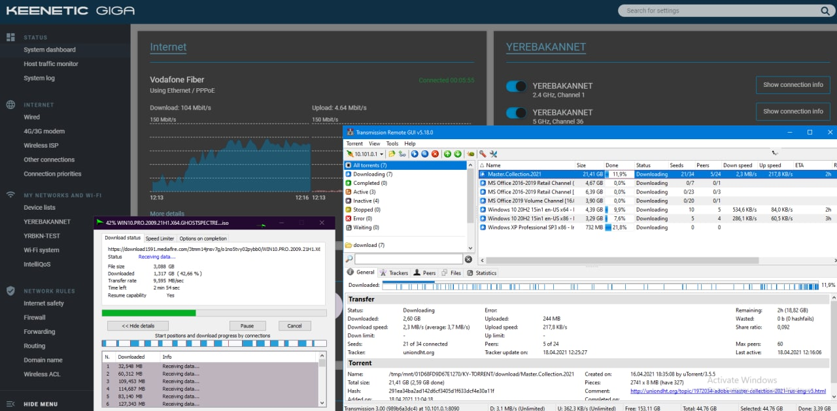Image resolution: width=837 pixels, height=411 pixels.
Task: Click the Cancel button in download dialog
Action: (294, 325)
